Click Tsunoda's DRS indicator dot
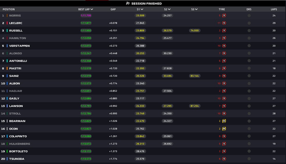 point(249,159)
